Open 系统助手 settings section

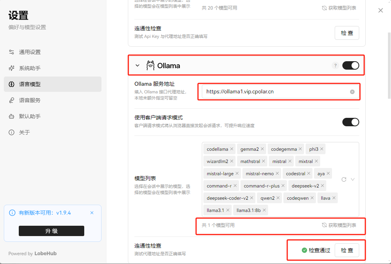pyautogui.click(x=52, y=68)
